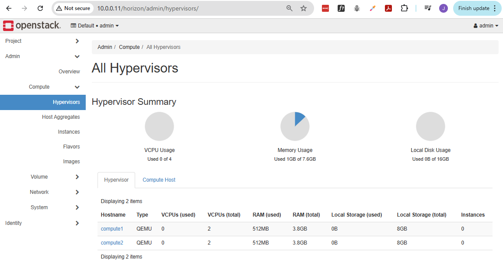Click the browser address bar URL
503x276 pixels.
[x=148, y=8]
